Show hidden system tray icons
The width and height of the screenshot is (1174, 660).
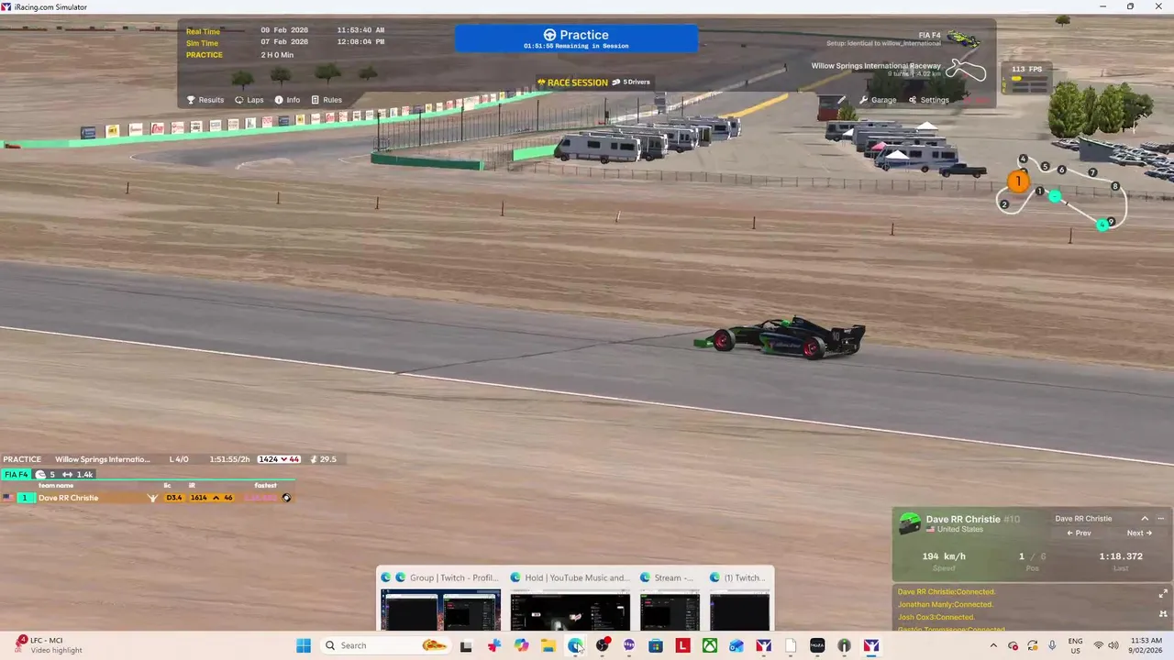[993, 645]
